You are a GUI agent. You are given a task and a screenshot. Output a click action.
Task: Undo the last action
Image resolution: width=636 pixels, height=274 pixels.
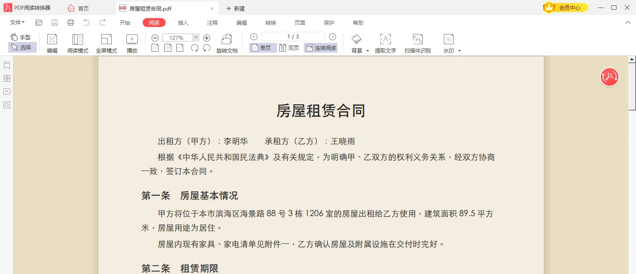[87, 23]
